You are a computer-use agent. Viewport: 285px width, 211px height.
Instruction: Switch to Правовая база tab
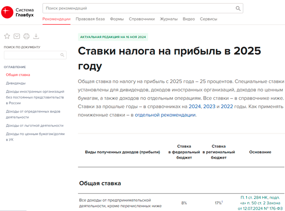pos(90,19)
